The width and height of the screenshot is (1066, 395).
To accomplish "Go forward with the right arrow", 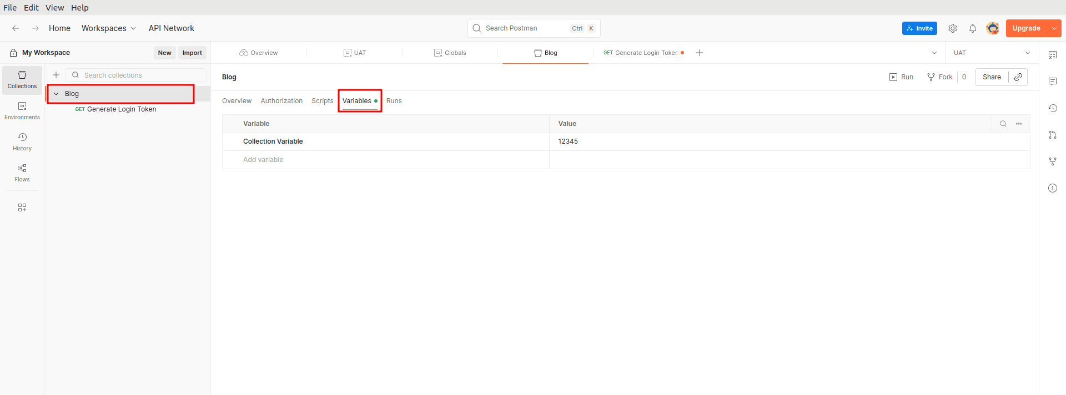I will pyautogui.click(x=35, y=28).
